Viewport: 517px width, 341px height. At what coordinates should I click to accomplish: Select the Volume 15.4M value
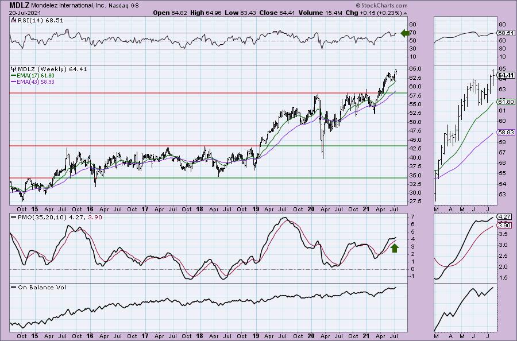(321, 13)
